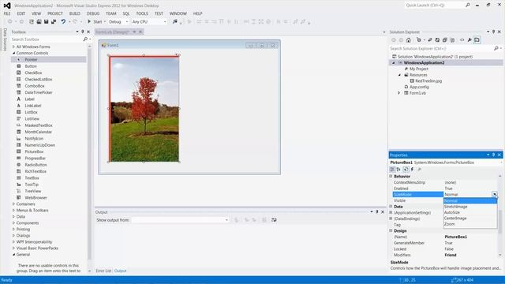The image size is (505, 284).
Task: Click the Undo arrow in the toolbar
Action: pyautogui.click(x=63, y=21)
